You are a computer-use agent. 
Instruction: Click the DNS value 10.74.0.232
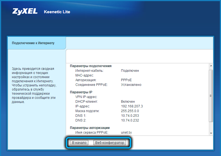tap(130, 120)
